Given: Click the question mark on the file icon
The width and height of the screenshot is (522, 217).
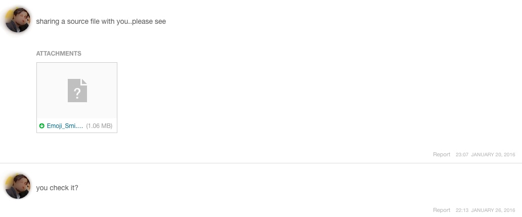Looking at the screenshot, I should point(77,94).
